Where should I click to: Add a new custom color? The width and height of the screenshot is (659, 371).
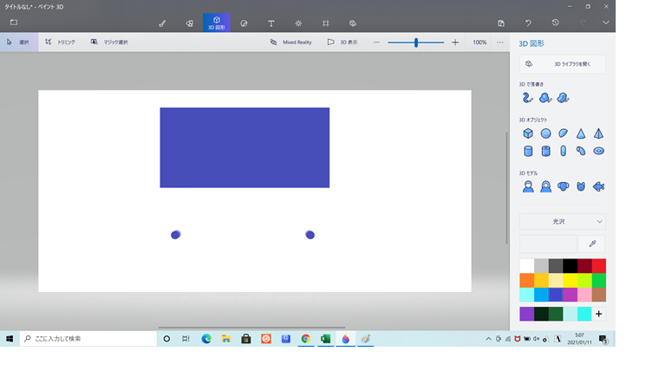pyautogui.click(x=599, y=314)
